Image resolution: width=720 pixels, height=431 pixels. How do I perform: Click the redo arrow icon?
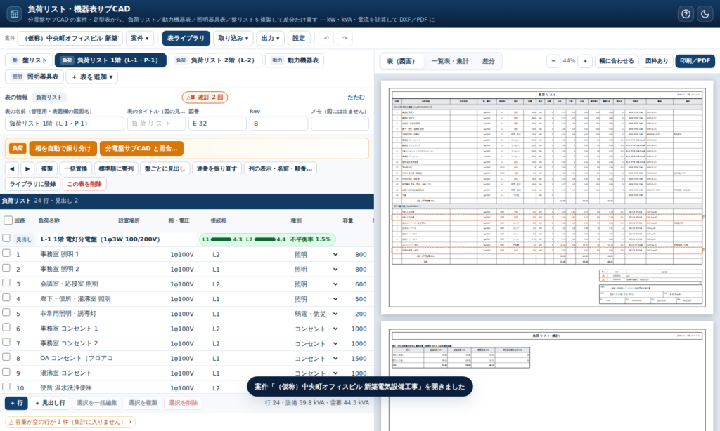click(345, 38)
